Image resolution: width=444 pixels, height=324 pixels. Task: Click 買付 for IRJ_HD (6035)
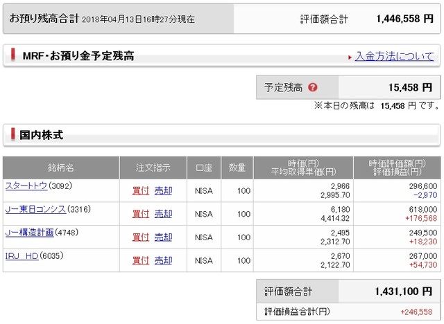[x=141, y=261]
